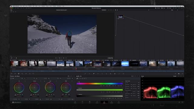This screenshot has height=109, width=194.
Task: Click on the rainbow Hue range bar
Action: click(x=100, y=84)
